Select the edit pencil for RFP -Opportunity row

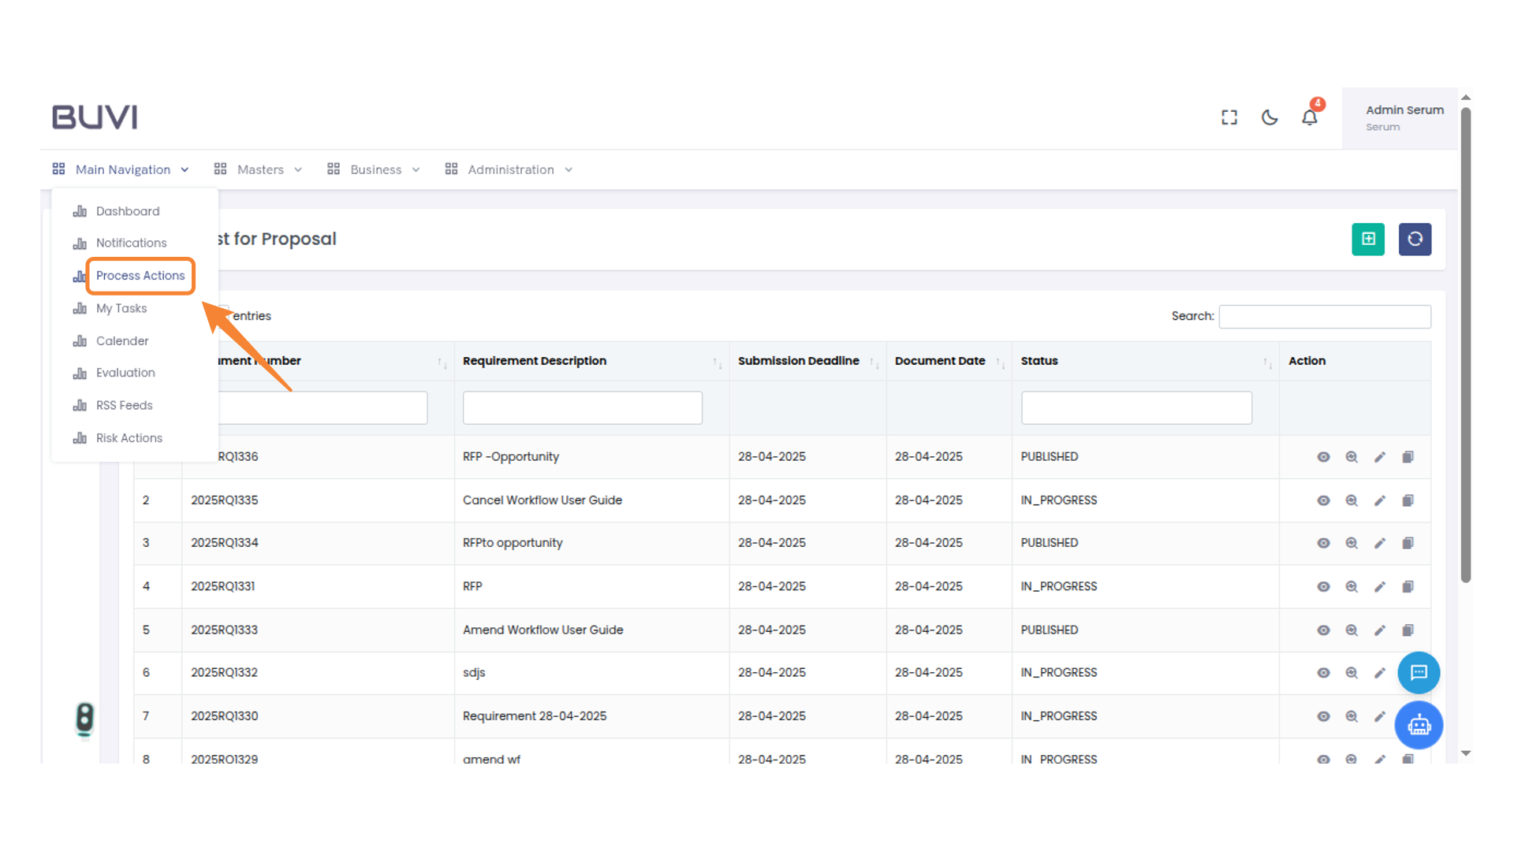(x=1380, y=456)
